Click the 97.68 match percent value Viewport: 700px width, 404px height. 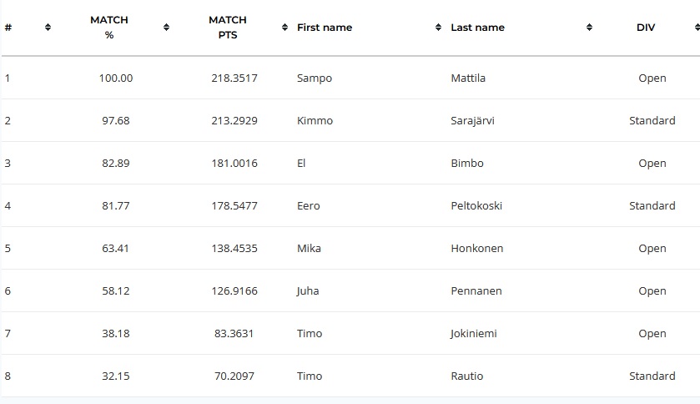[x=116, y=120]
